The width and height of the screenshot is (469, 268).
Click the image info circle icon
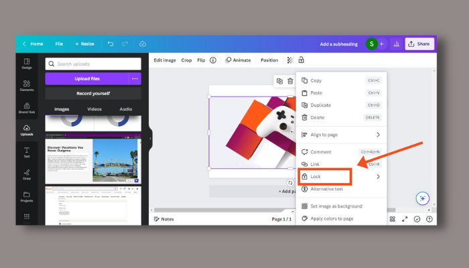tap(213, 60)
